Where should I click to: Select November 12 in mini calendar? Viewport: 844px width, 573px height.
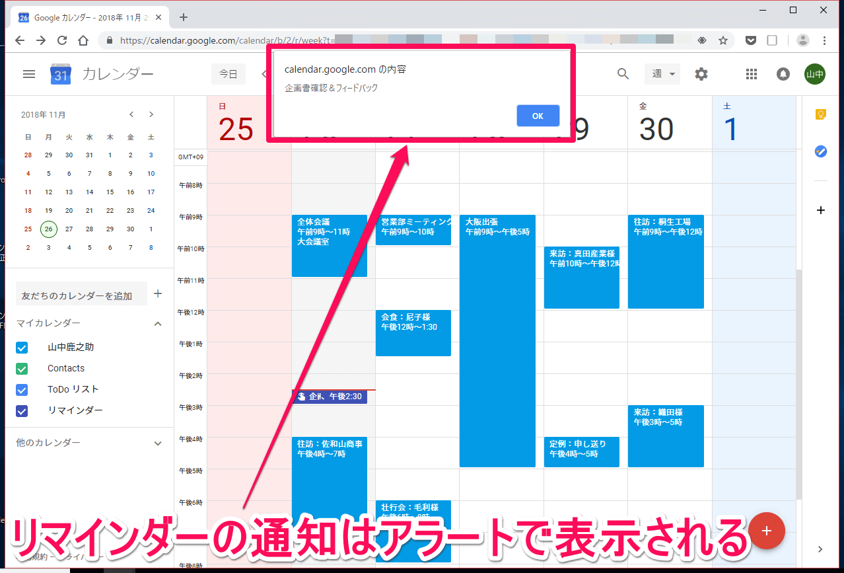[48, 192]
